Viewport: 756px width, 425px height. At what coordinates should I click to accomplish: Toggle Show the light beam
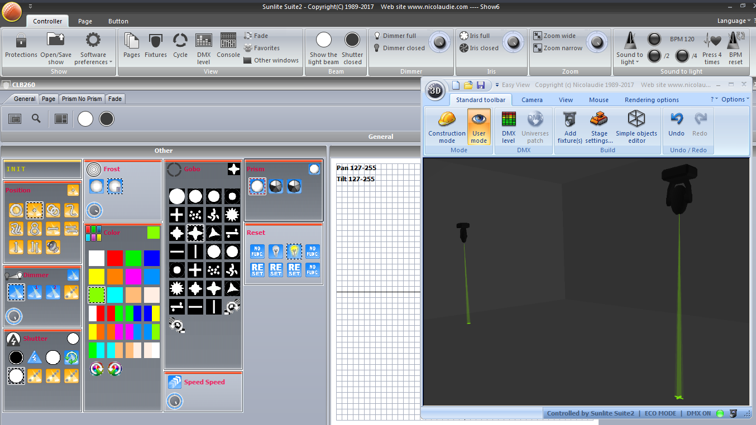point(323,48)
